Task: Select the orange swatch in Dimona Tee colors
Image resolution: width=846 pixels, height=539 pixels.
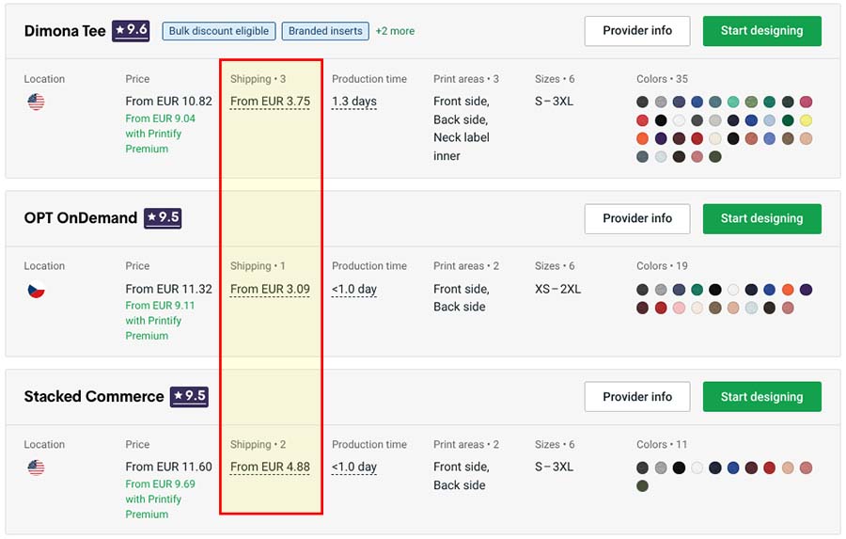Action: click(x=642, y=139)
